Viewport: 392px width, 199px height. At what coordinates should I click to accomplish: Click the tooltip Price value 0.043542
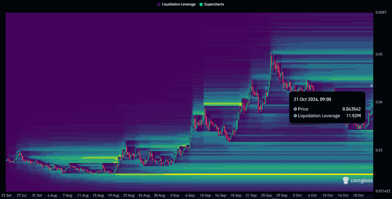point(352,109)
